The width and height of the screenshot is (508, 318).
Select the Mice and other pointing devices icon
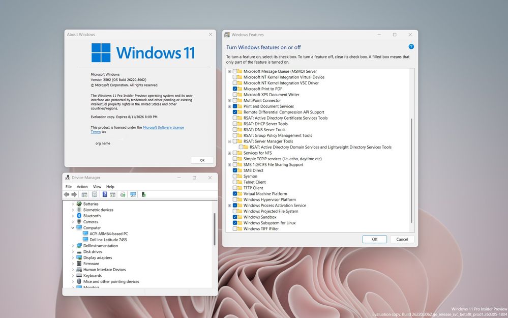point(79,282)
